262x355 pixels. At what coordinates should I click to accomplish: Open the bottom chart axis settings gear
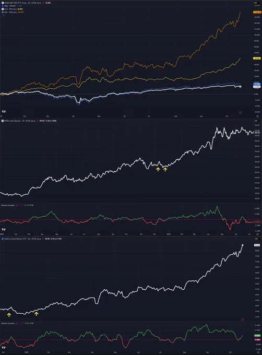(258, 352)
